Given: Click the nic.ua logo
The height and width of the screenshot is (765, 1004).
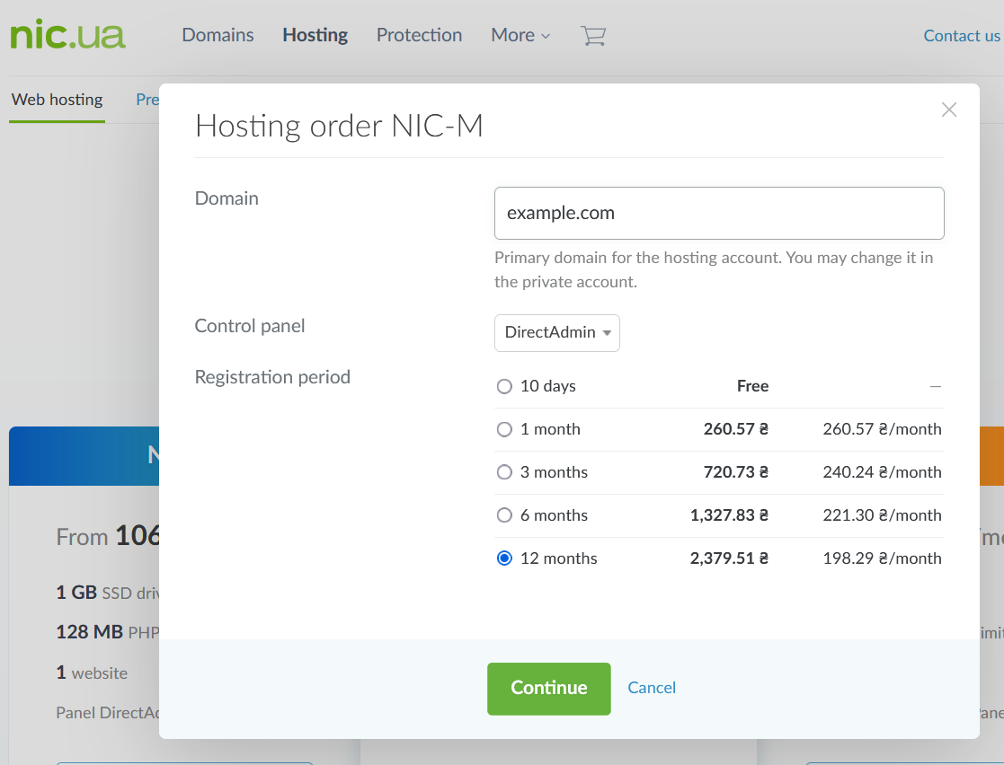Looking at the screenshot, I should coord(67,35).
